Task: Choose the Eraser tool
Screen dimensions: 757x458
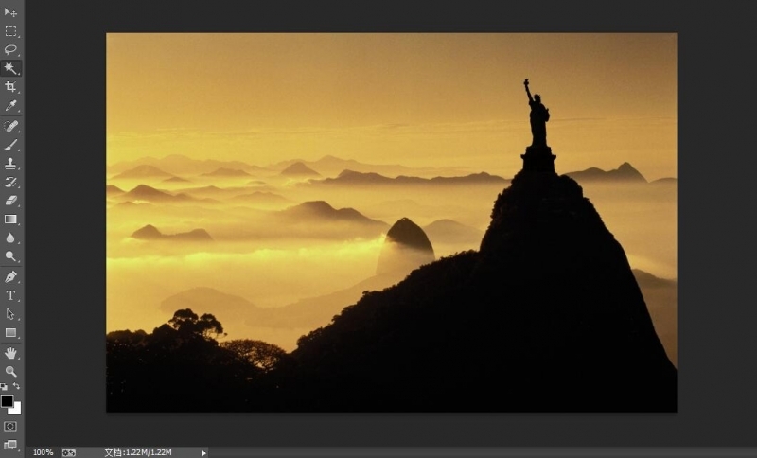Action: pyautogui.click(x=10, y=201)
